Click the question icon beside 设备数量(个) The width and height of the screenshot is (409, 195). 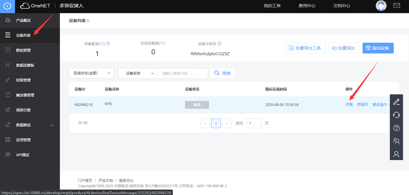tap(108, 43)
